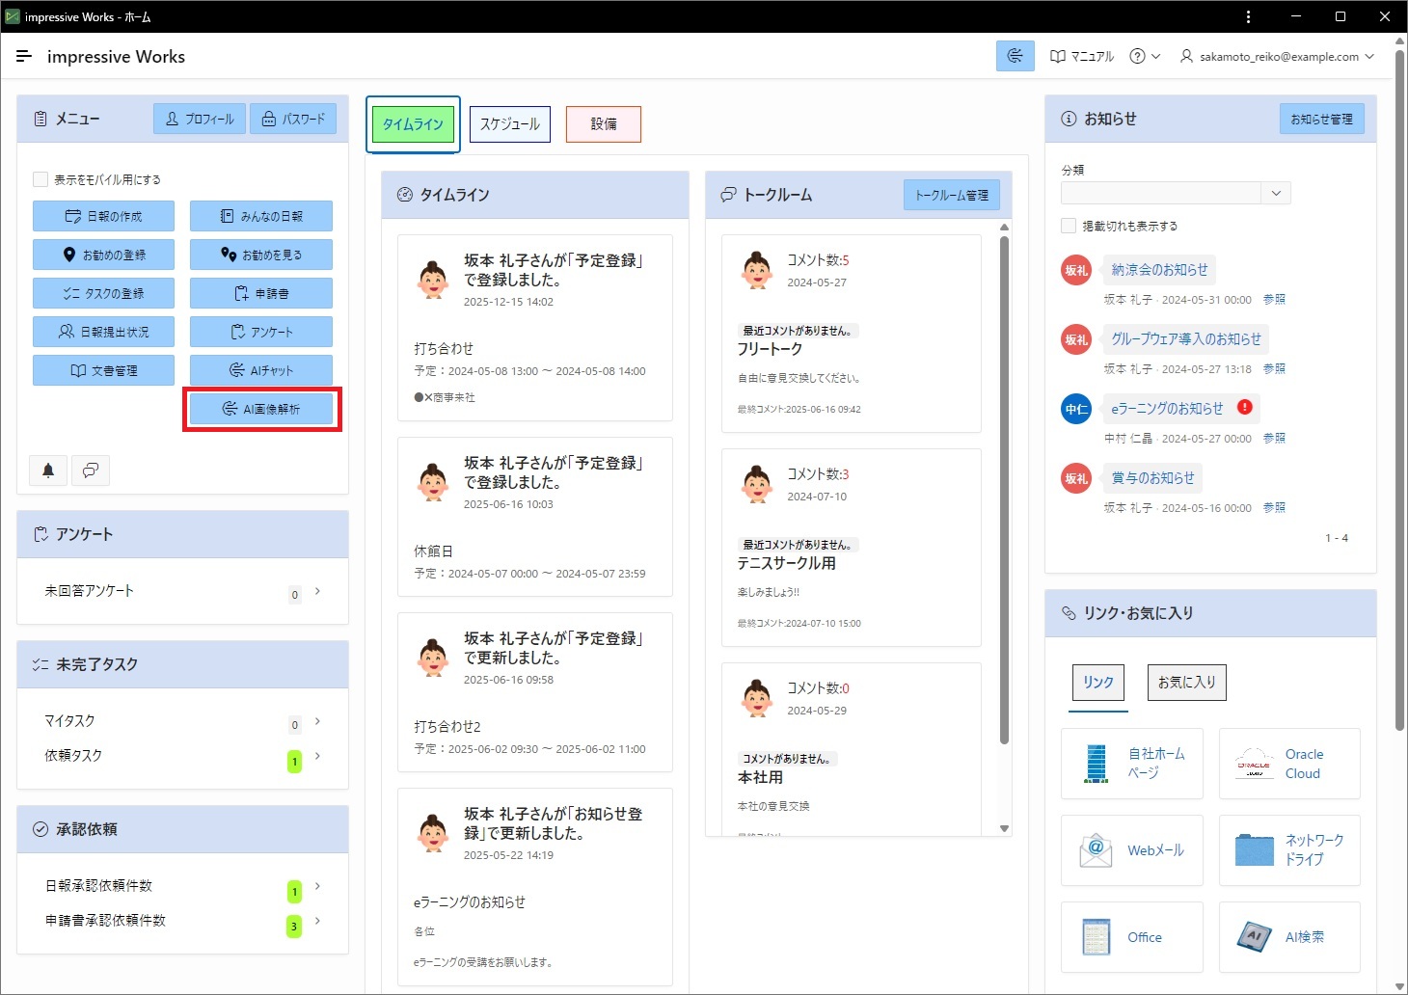Click the chat bubble icon below menu
The height and width of the screenshot is (995, 1408).
click(x=91, y=471)
